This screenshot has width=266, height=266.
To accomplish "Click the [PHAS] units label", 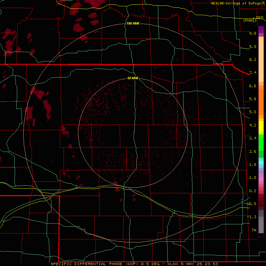I will pos(250,21).
